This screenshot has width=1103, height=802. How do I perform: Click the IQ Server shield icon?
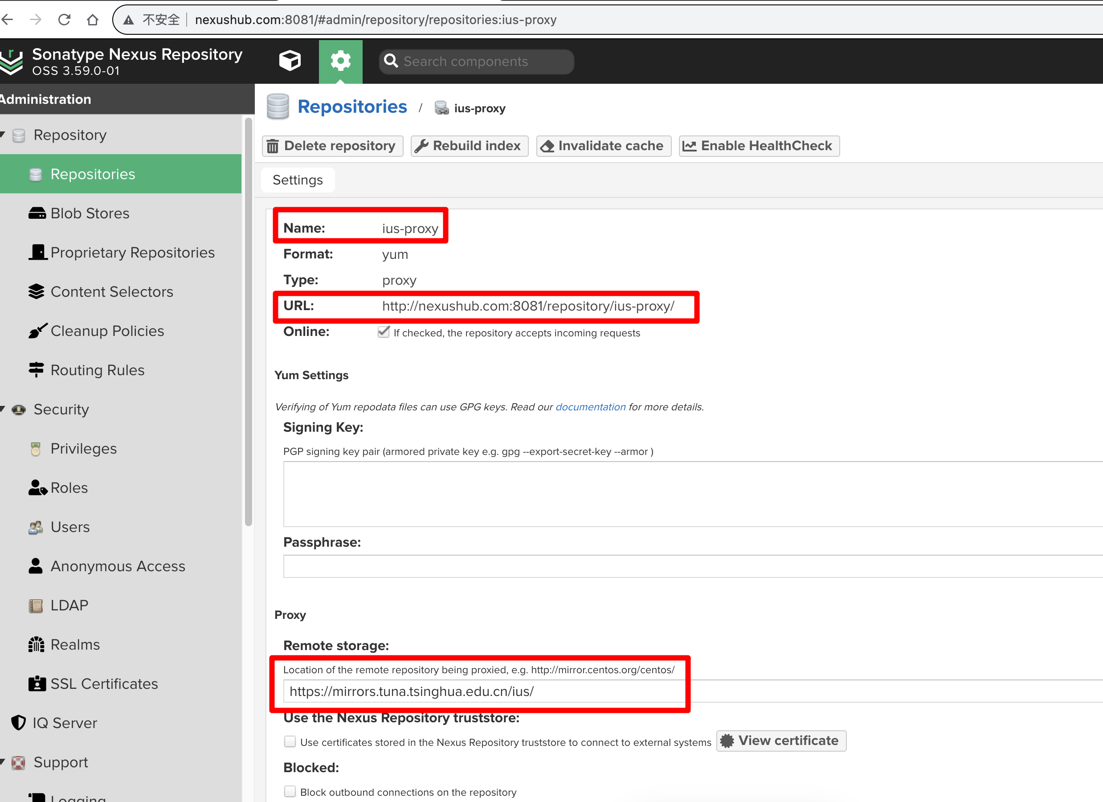pyautogui.click(x=18, y=723)
